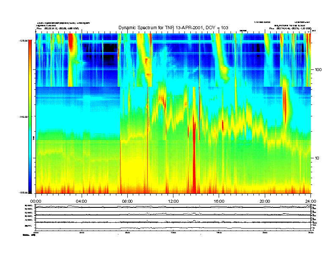Click the top-right position text line ending in GSE
This screenshot has width=335, height=259.
coord(290,28)
